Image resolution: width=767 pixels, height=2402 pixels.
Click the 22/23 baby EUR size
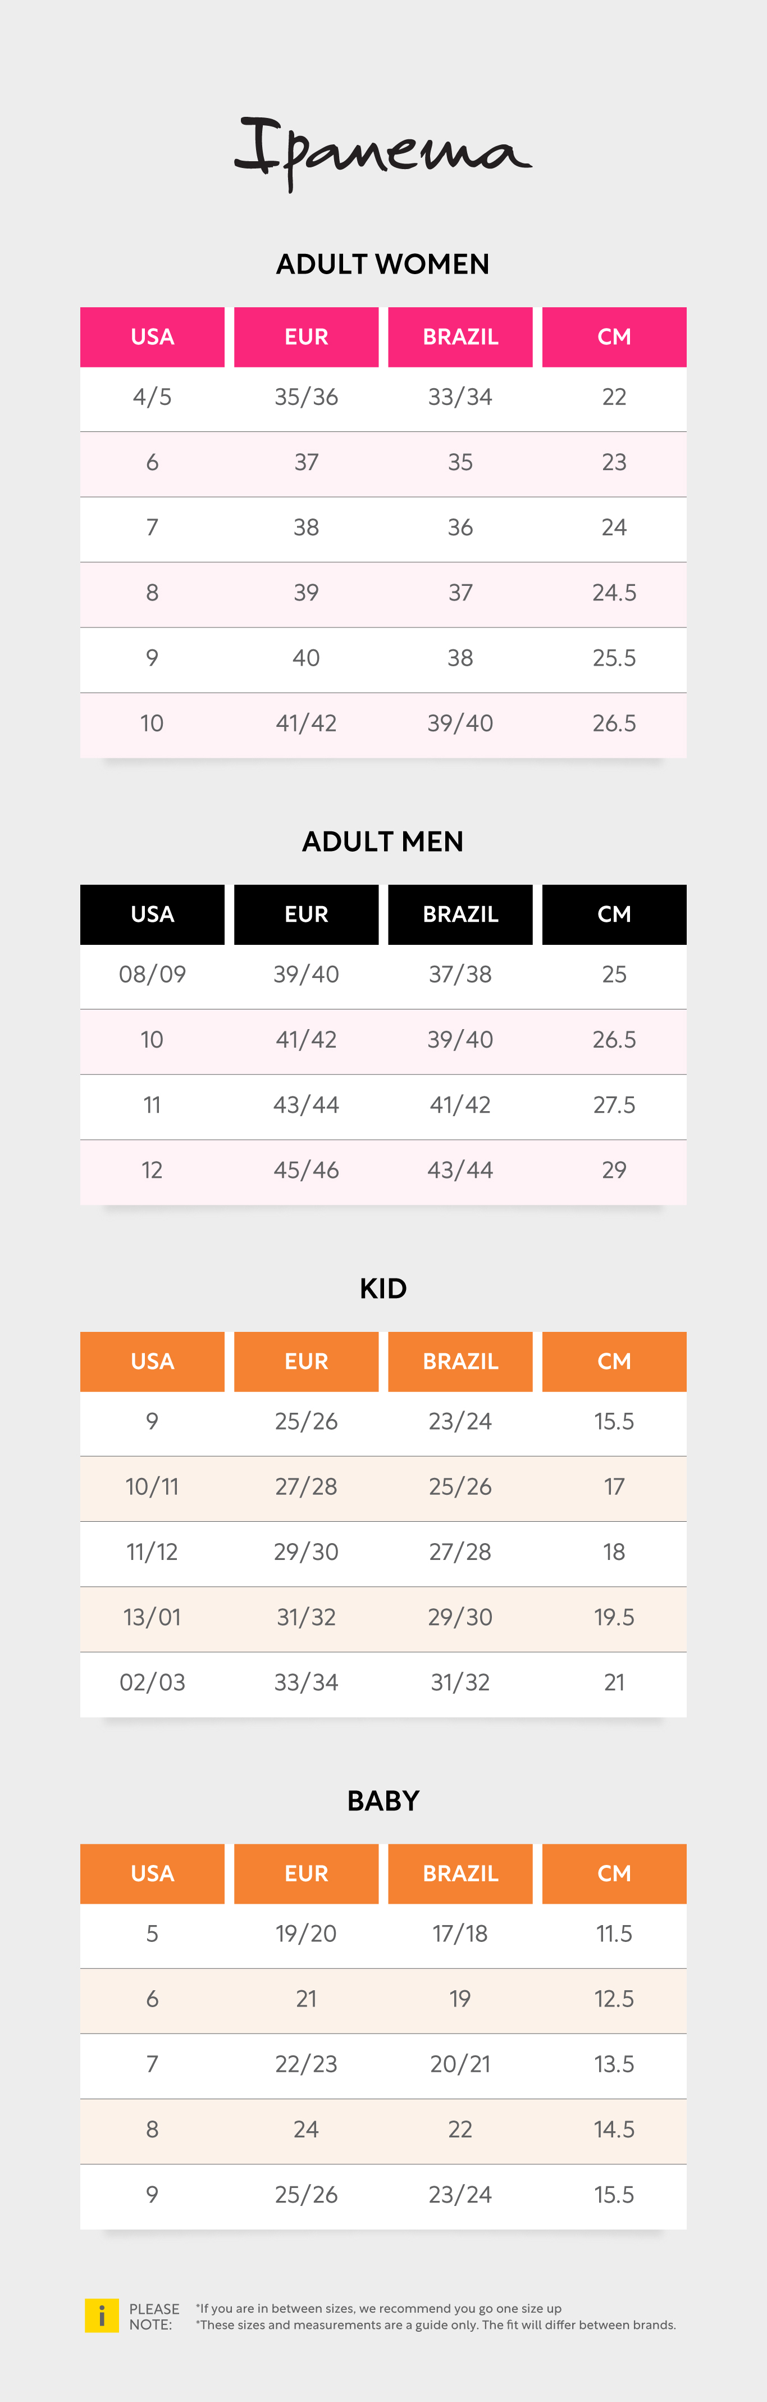click(x=305, y=2063)
